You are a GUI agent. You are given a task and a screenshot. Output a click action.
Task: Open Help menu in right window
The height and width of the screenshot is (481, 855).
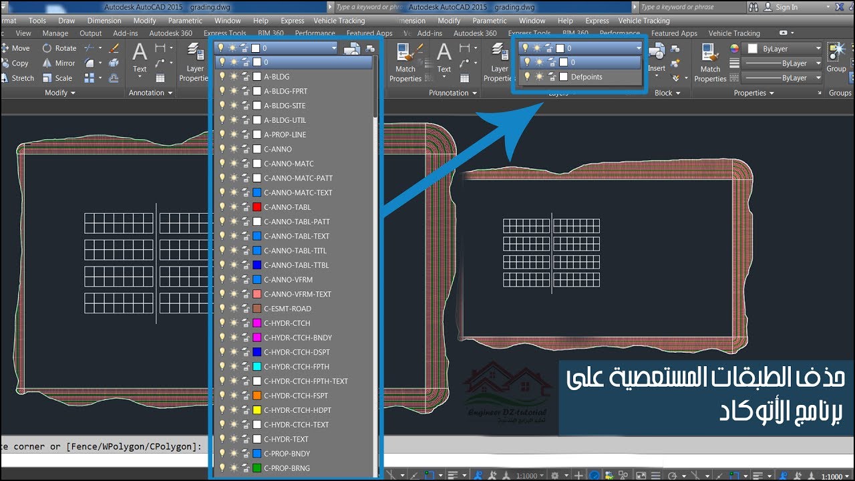(565, 21)
